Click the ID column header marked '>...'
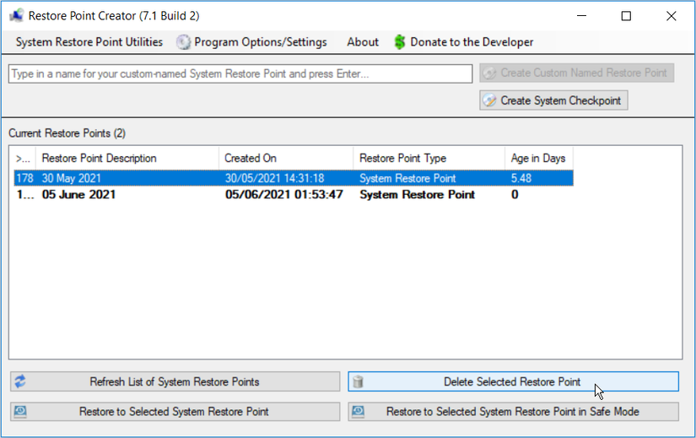The width and height of the screenshot is (696, 438). pyautogui.click(x=23, y=158)
